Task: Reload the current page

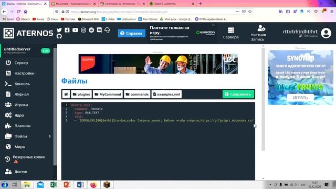Action: click(x=19, y=12)
